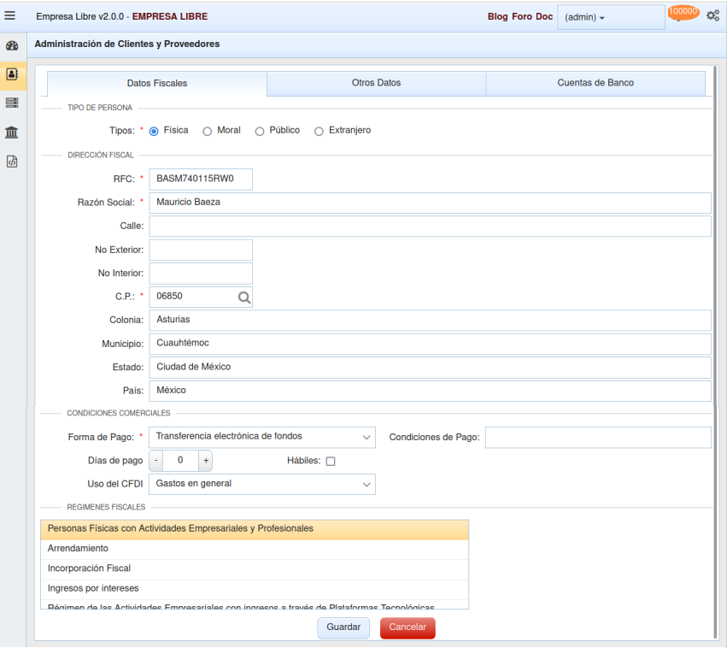Open the hamburger menu icon
The height and width of the screenshot is (648, 727).
click(x=10, y=15)
